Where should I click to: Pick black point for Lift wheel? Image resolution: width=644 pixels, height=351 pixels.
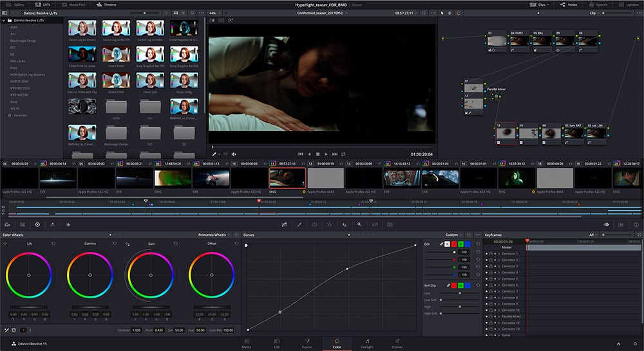tap(5, 244)
